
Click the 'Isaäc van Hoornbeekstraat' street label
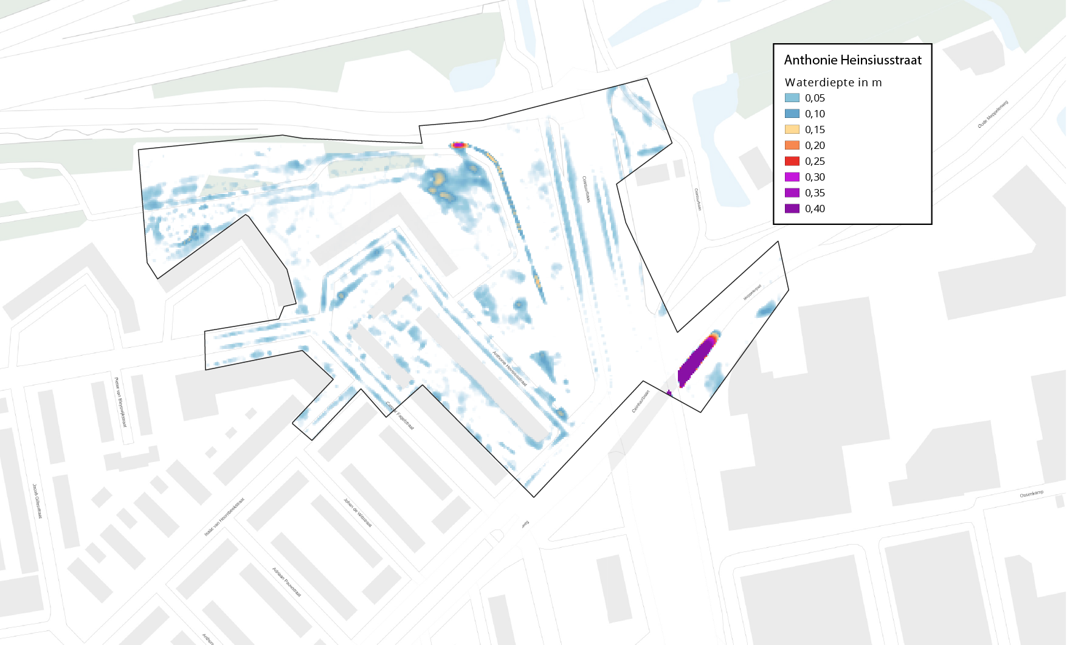click(x=224, y=517)
